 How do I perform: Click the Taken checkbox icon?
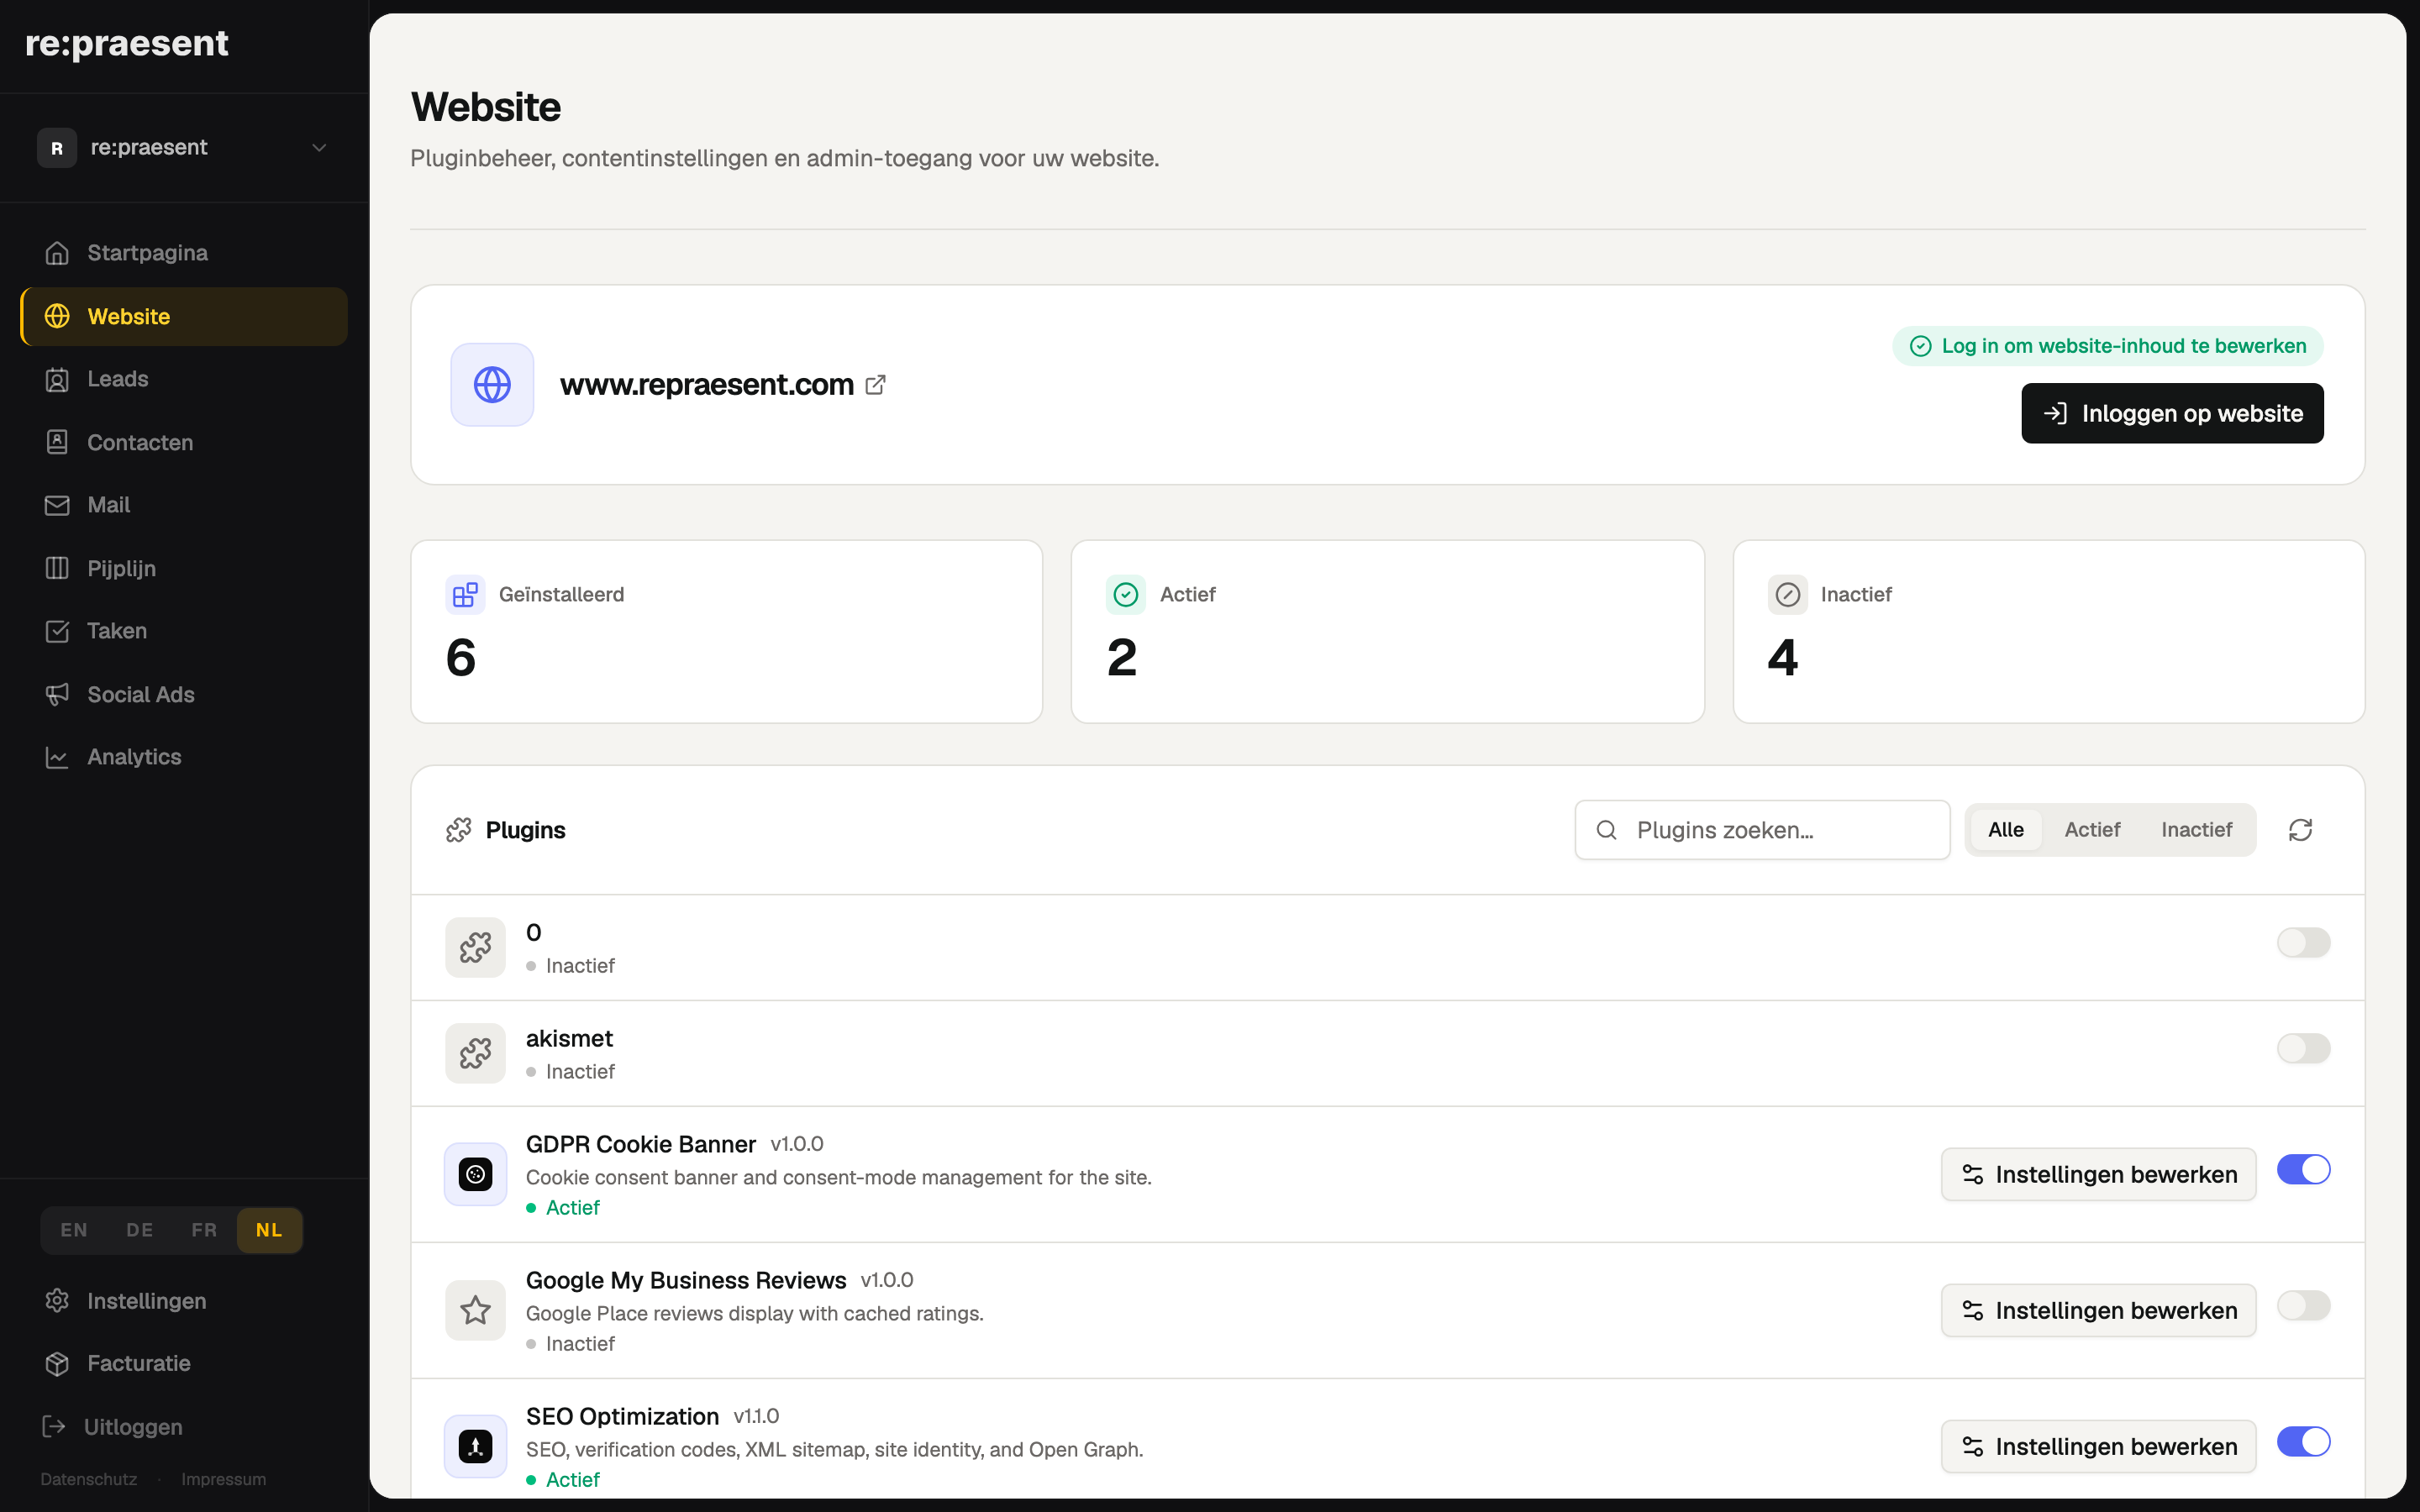point(57,631)
